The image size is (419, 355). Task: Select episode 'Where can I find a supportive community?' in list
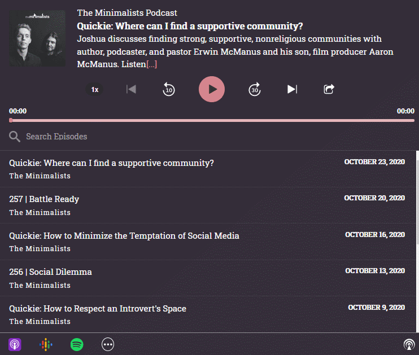coord(208,169)
